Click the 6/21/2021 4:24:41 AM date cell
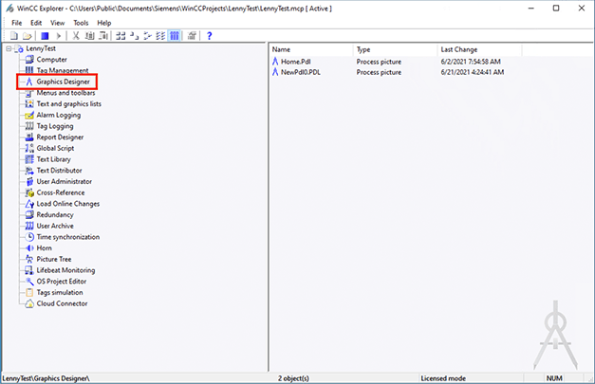The width and height of the screenshot is (595, 384). click(472, 72)
